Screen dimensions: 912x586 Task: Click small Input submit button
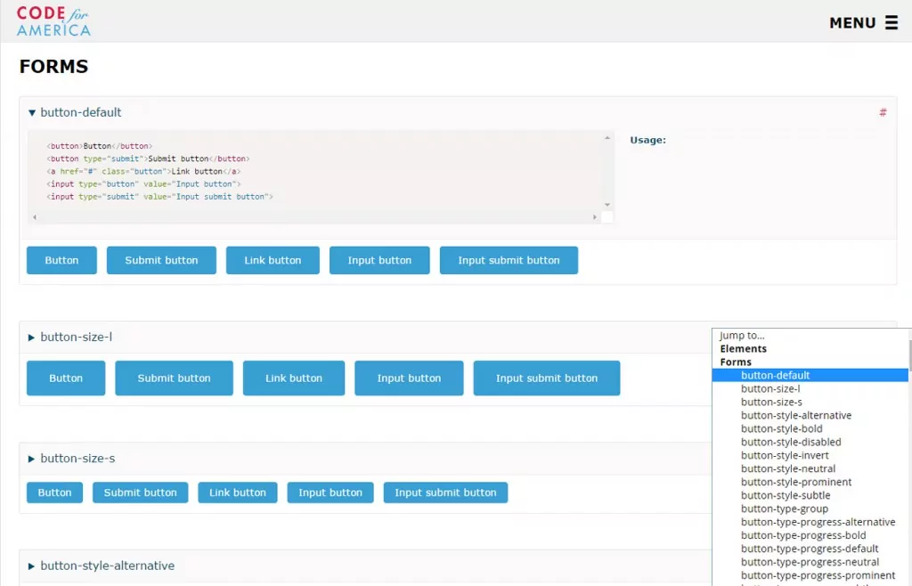click(445, 492)
